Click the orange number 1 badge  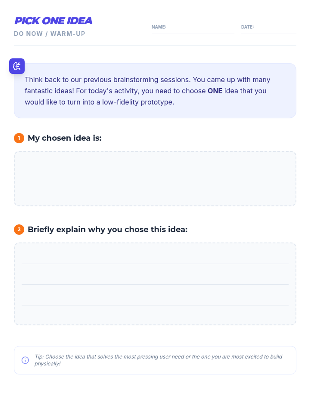point(19,138)
